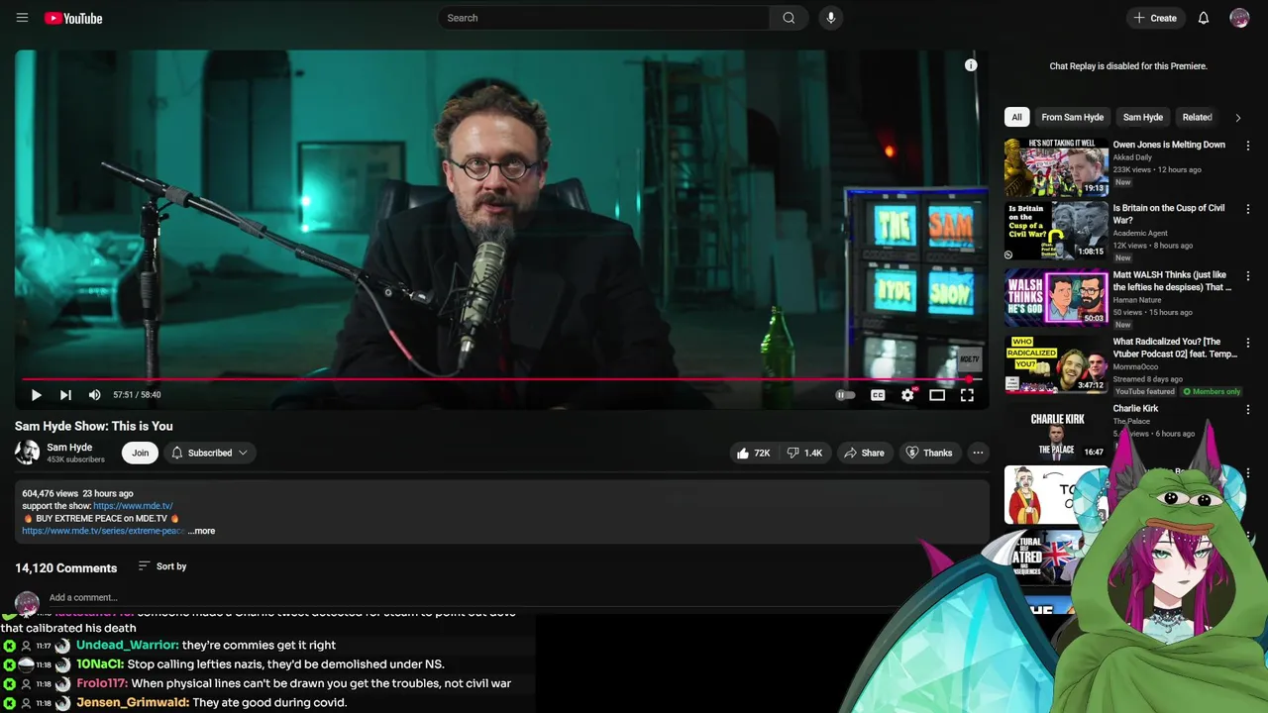The height and width of the screenshot is (713, 1268).
Task: Expand the description with ...more
Action: pos(201,531)
